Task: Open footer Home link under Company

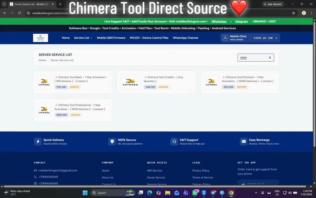Action: pos(105,170)
